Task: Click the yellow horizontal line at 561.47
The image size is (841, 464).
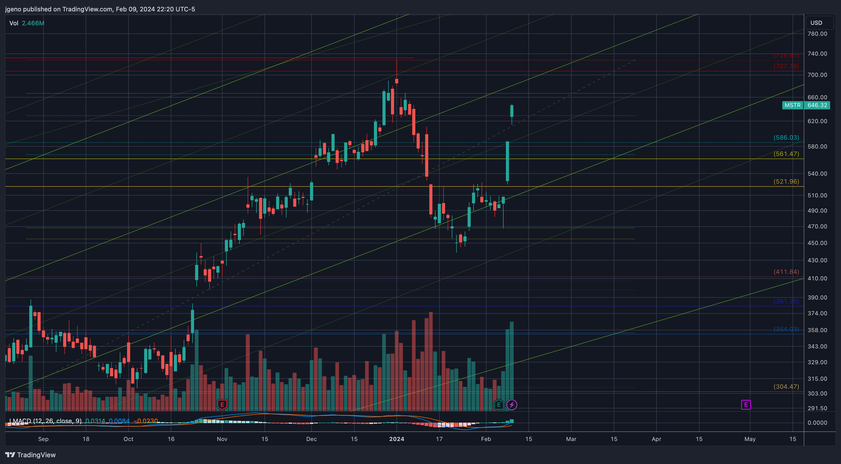Action: (404, 159)
